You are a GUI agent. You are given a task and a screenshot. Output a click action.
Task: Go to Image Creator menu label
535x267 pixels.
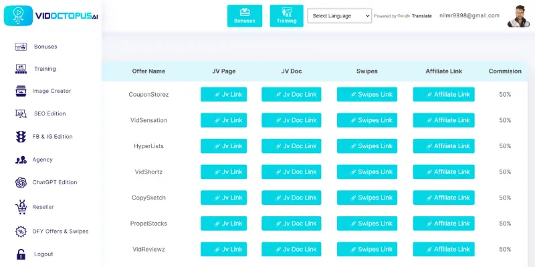[x=51, y=91]
